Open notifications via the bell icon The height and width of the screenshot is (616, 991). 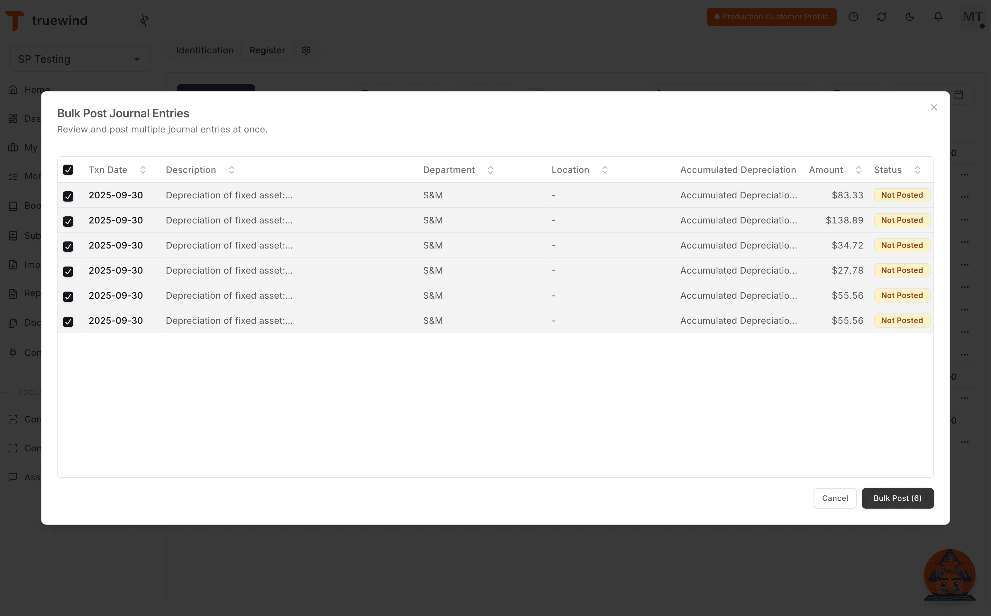938,17
